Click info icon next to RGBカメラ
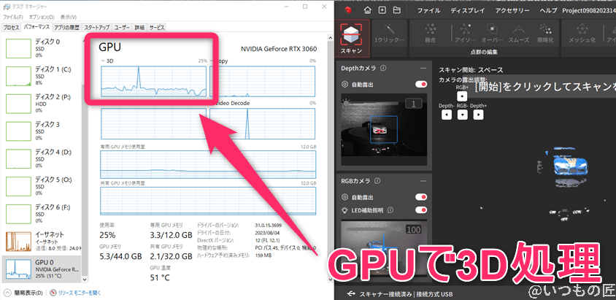Screen dimensions: 616x300 click(377, 181)
